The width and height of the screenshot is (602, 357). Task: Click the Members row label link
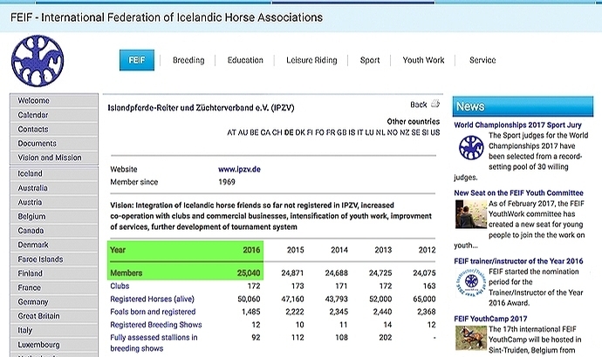[127, 273]
